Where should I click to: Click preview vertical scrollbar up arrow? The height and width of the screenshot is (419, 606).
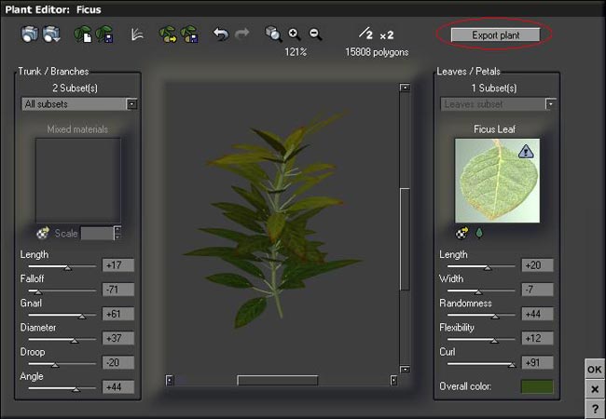coord(405,88)
